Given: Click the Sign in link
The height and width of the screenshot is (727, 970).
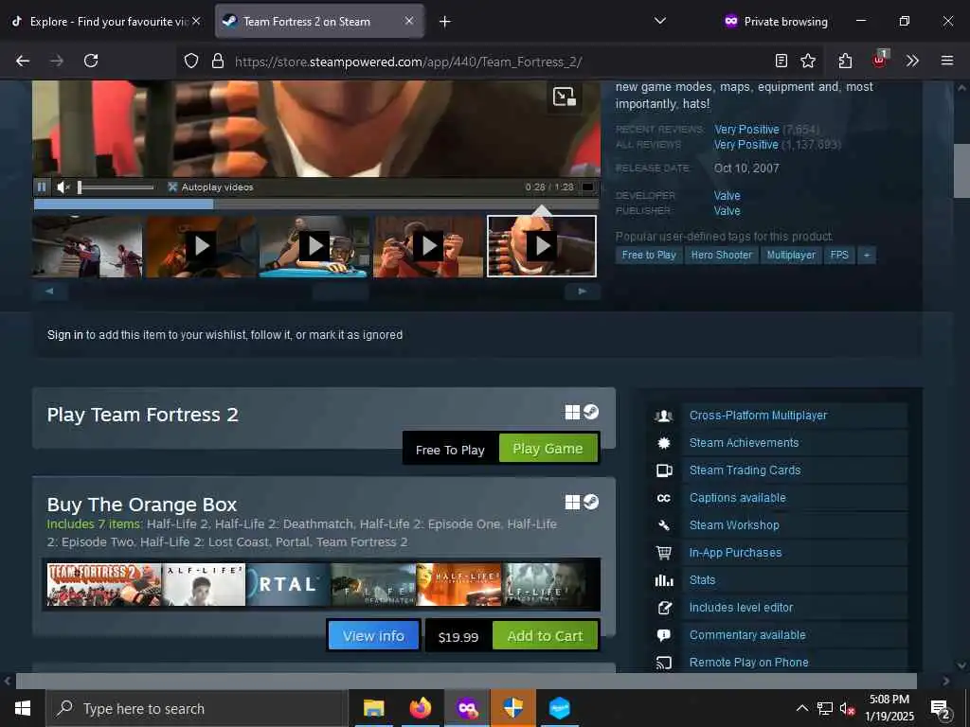Looking at the screenshot, I should pos(65,334).
